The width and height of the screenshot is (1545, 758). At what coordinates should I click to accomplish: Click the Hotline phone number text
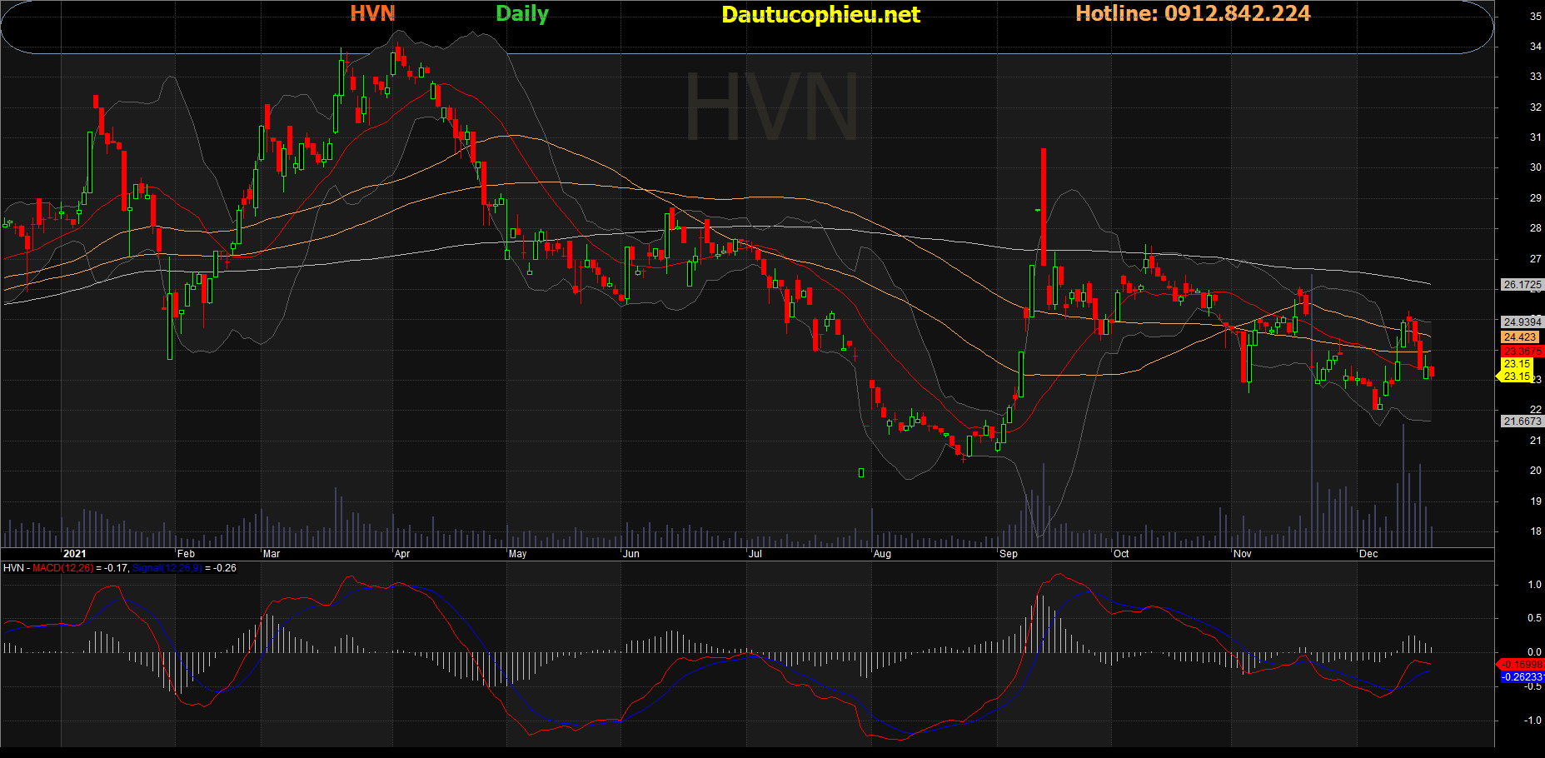coord(1193,13)
